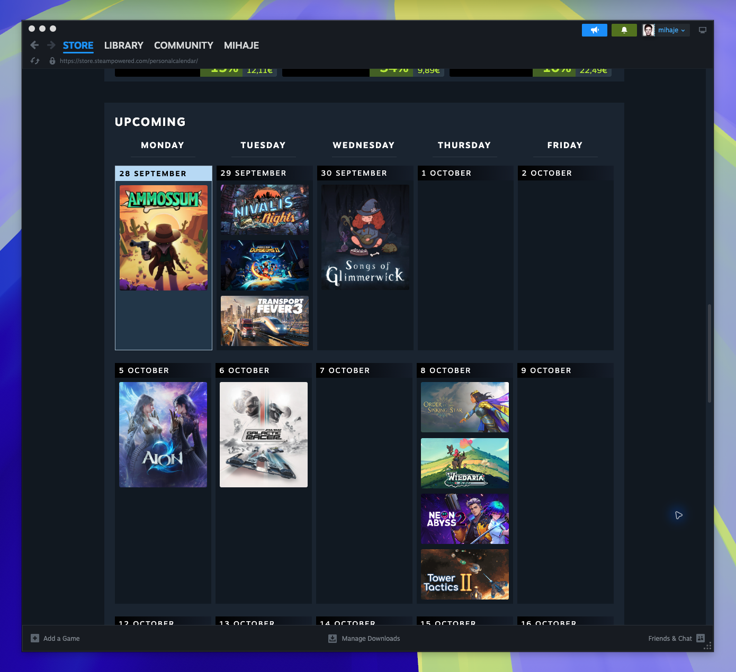Open the Tower Tactics II tile
This screenshot has height=672, width=736.
[465, 574]
